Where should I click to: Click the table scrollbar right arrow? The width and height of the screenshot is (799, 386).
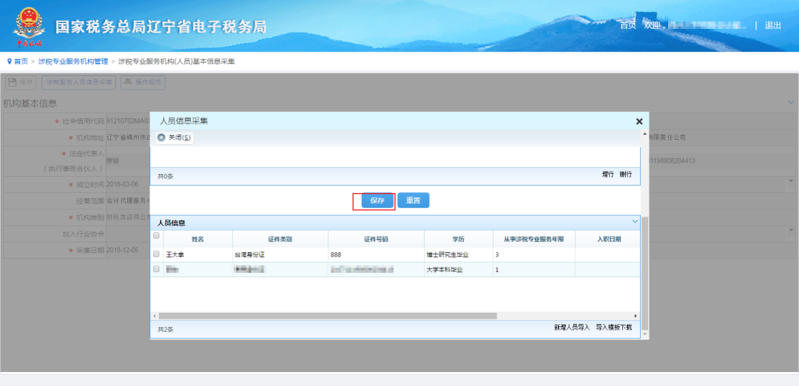pos(636,316)
